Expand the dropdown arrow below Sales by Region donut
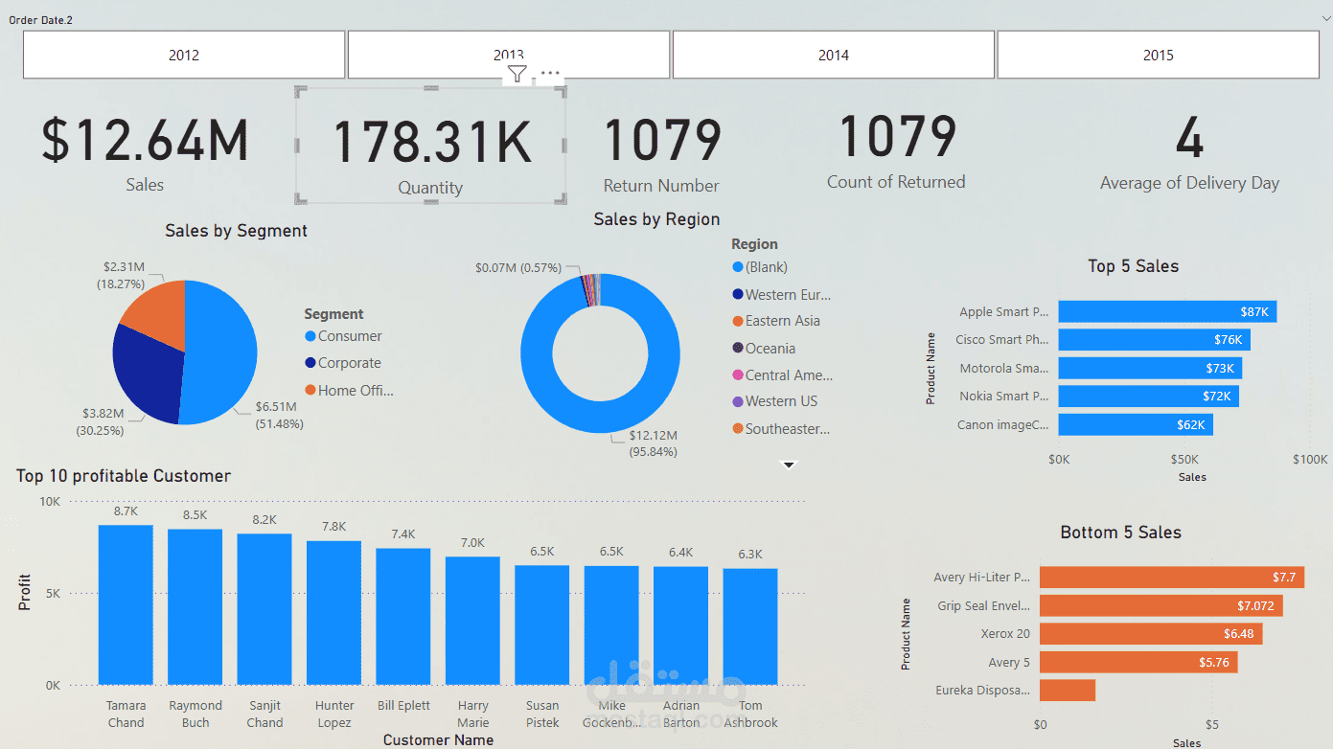 click(789, 465)
